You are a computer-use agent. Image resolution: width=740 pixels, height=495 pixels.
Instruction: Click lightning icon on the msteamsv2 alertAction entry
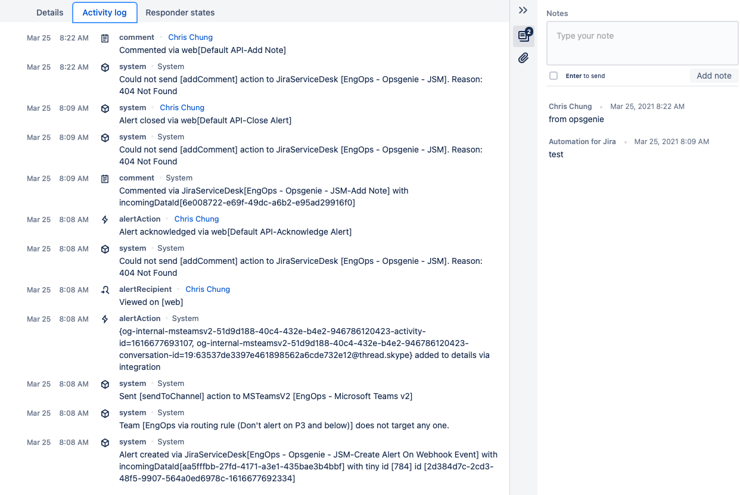[x=105, y=319]
